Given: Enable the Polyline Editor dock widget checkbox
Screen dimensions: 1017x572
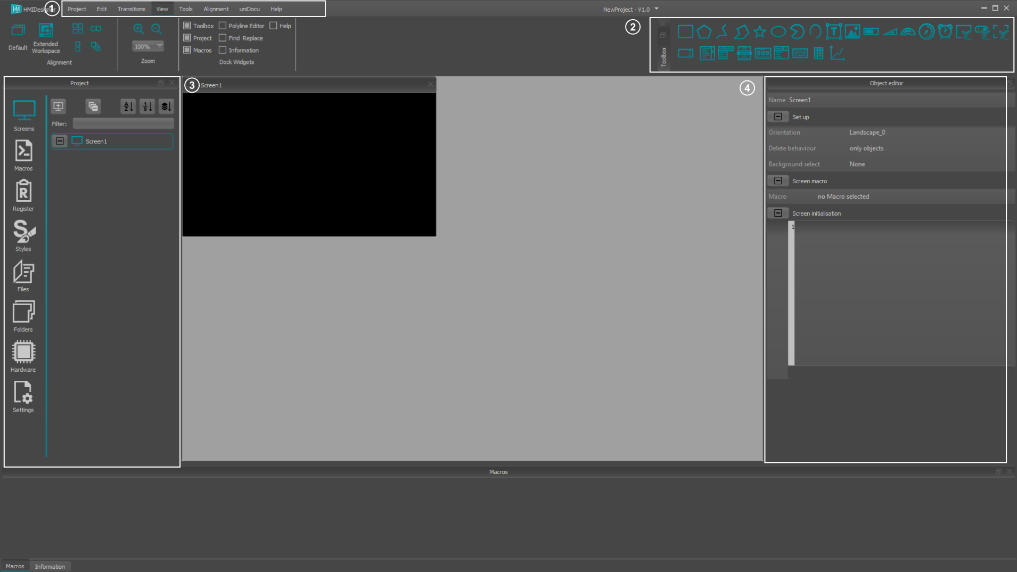Looking at the screenshot, I should click(x=223, y=26).
